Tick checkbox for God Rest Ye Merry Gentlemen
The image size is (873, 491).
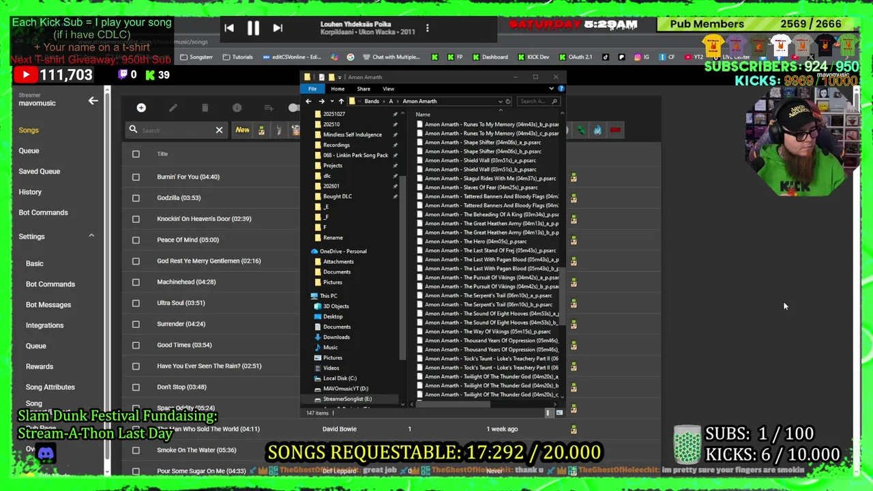(136, 261)
